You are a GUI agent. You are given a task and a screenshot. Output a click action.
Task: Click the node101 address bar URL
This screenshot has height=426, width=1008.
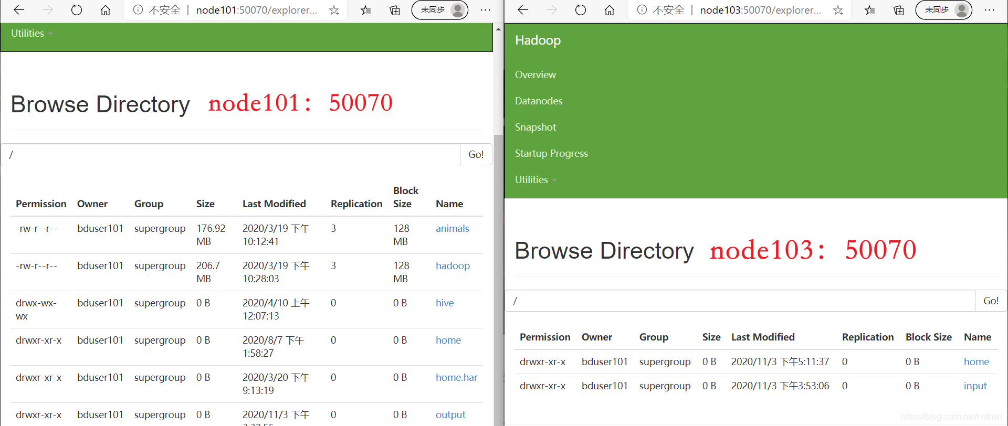pyautogui.click(x=256, y=10)
